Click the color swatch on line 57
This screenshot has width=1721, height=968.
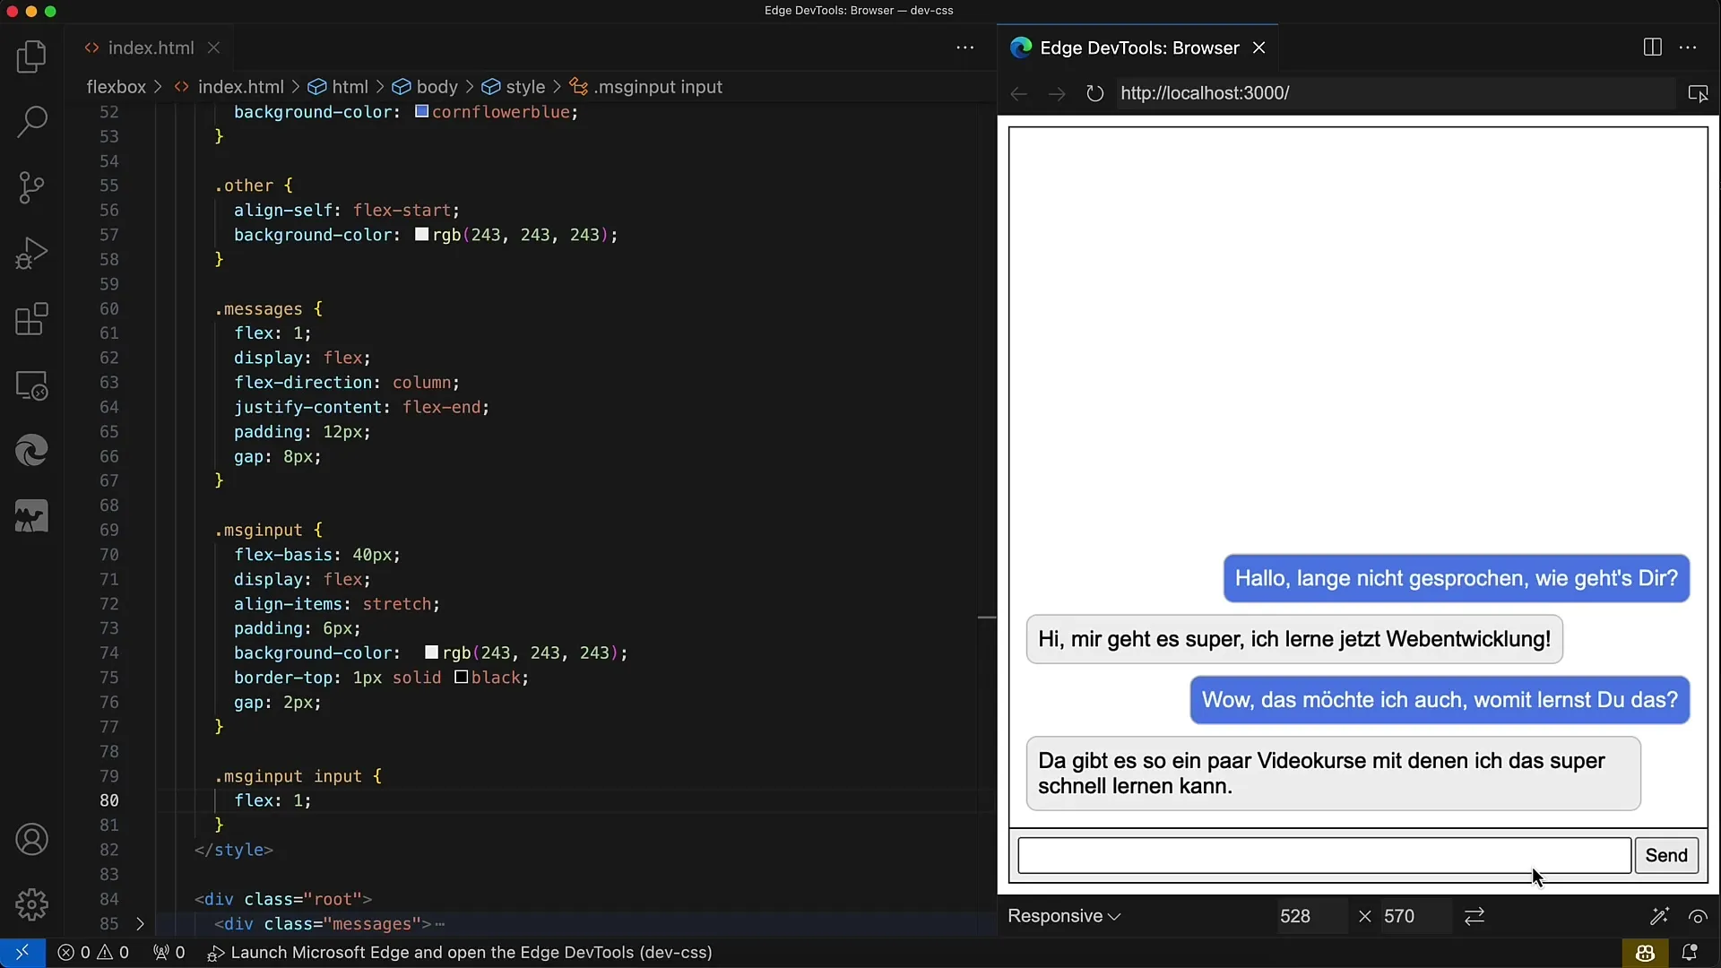pos(421,235)
